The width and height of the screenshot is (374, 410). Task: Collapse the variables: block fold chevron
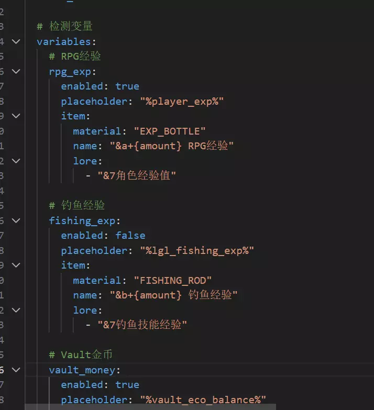[16, 41]
